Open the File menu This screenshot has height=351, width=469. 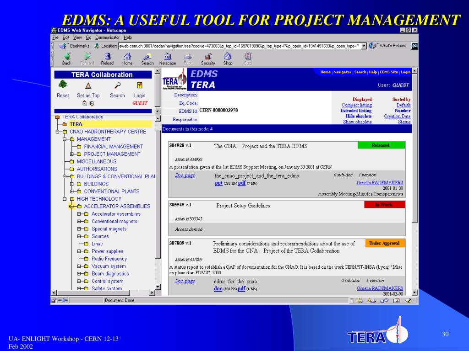(x=55, y=37)
